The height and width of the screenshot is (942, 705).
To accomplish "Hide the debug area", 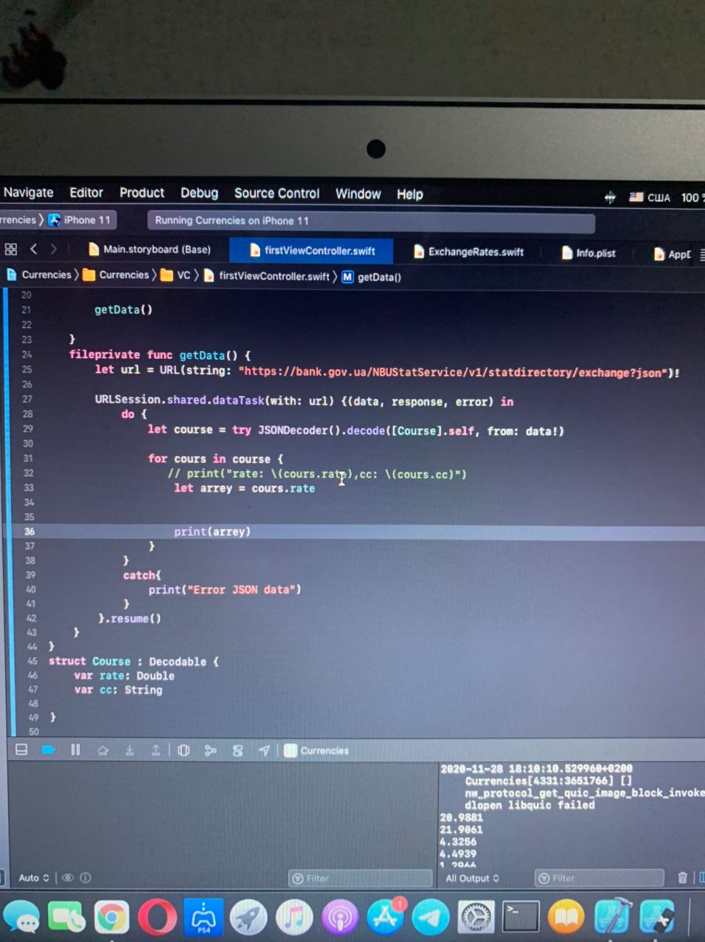I will [x=21, y=749].
